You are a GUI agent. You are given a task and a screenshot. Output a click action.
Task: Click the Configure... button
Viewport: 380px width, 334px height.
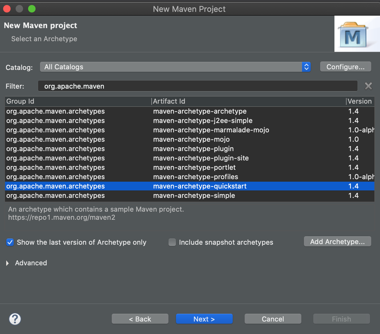[345, 67]
